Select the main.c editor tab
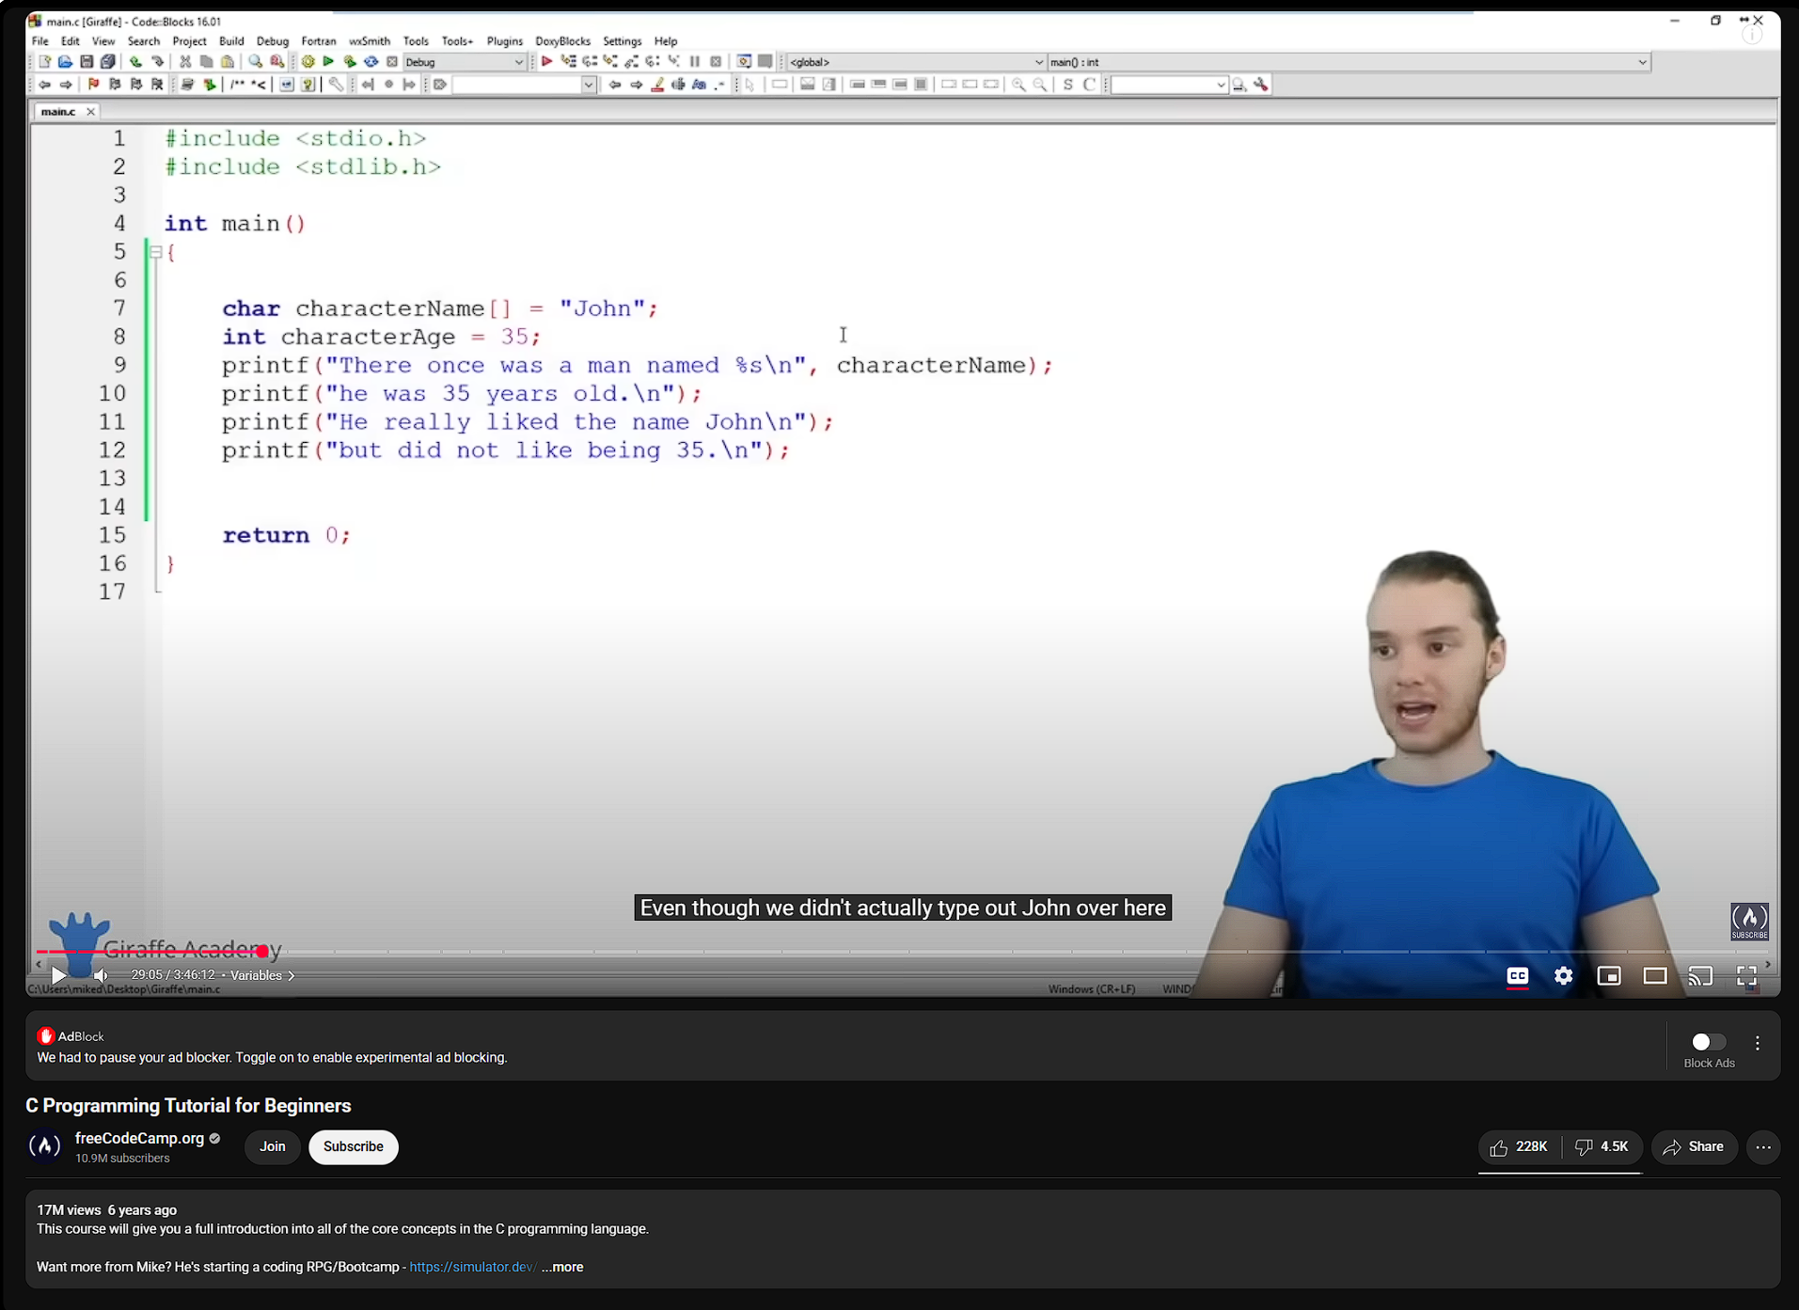Screen dimensions: 1799x1310 pyautogui.click(x=59, y=111)
